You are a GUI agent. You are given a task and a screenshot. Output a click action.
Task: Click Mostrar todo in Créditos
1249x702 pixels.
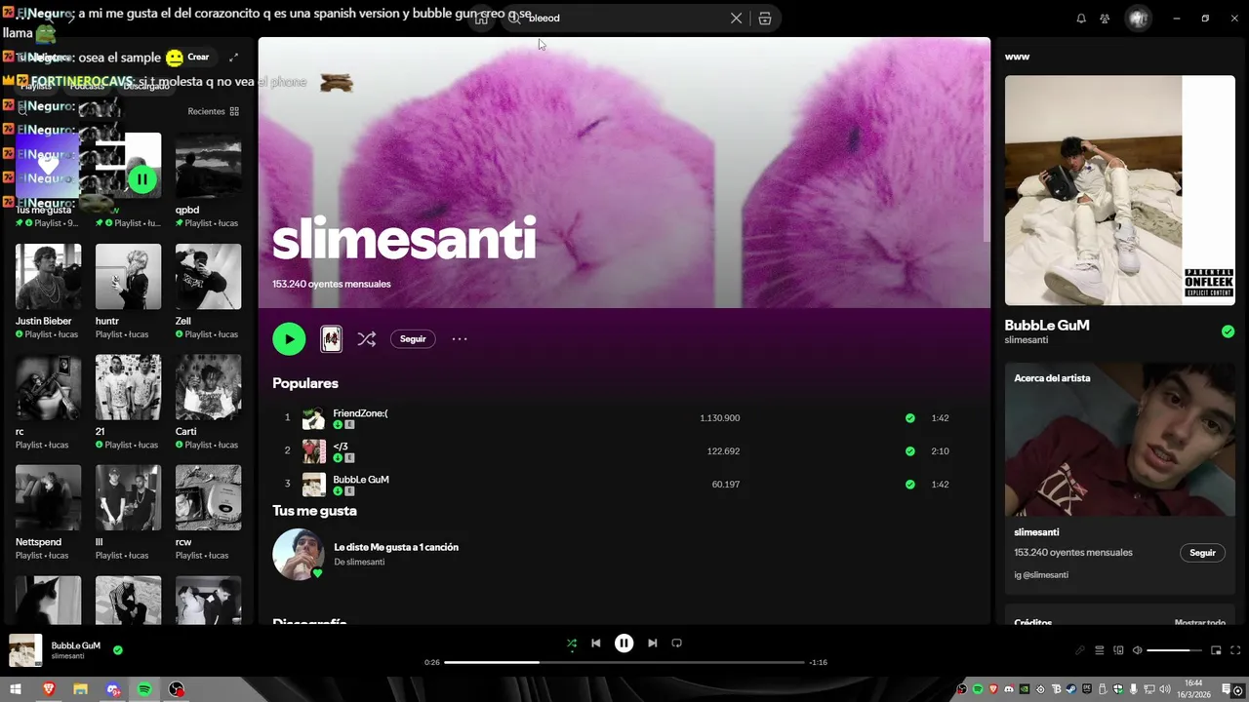pyautogui.click(x=1200, y=622)
